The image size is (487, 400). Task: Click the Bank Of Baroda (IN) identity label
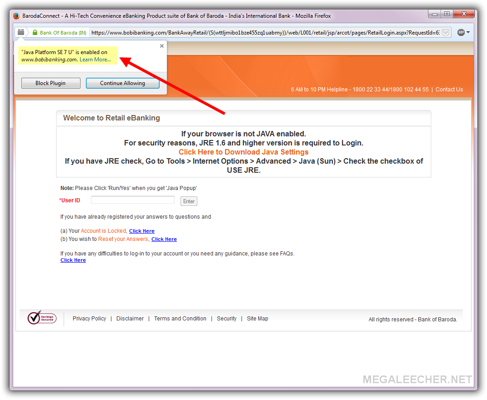pos(63,33)
